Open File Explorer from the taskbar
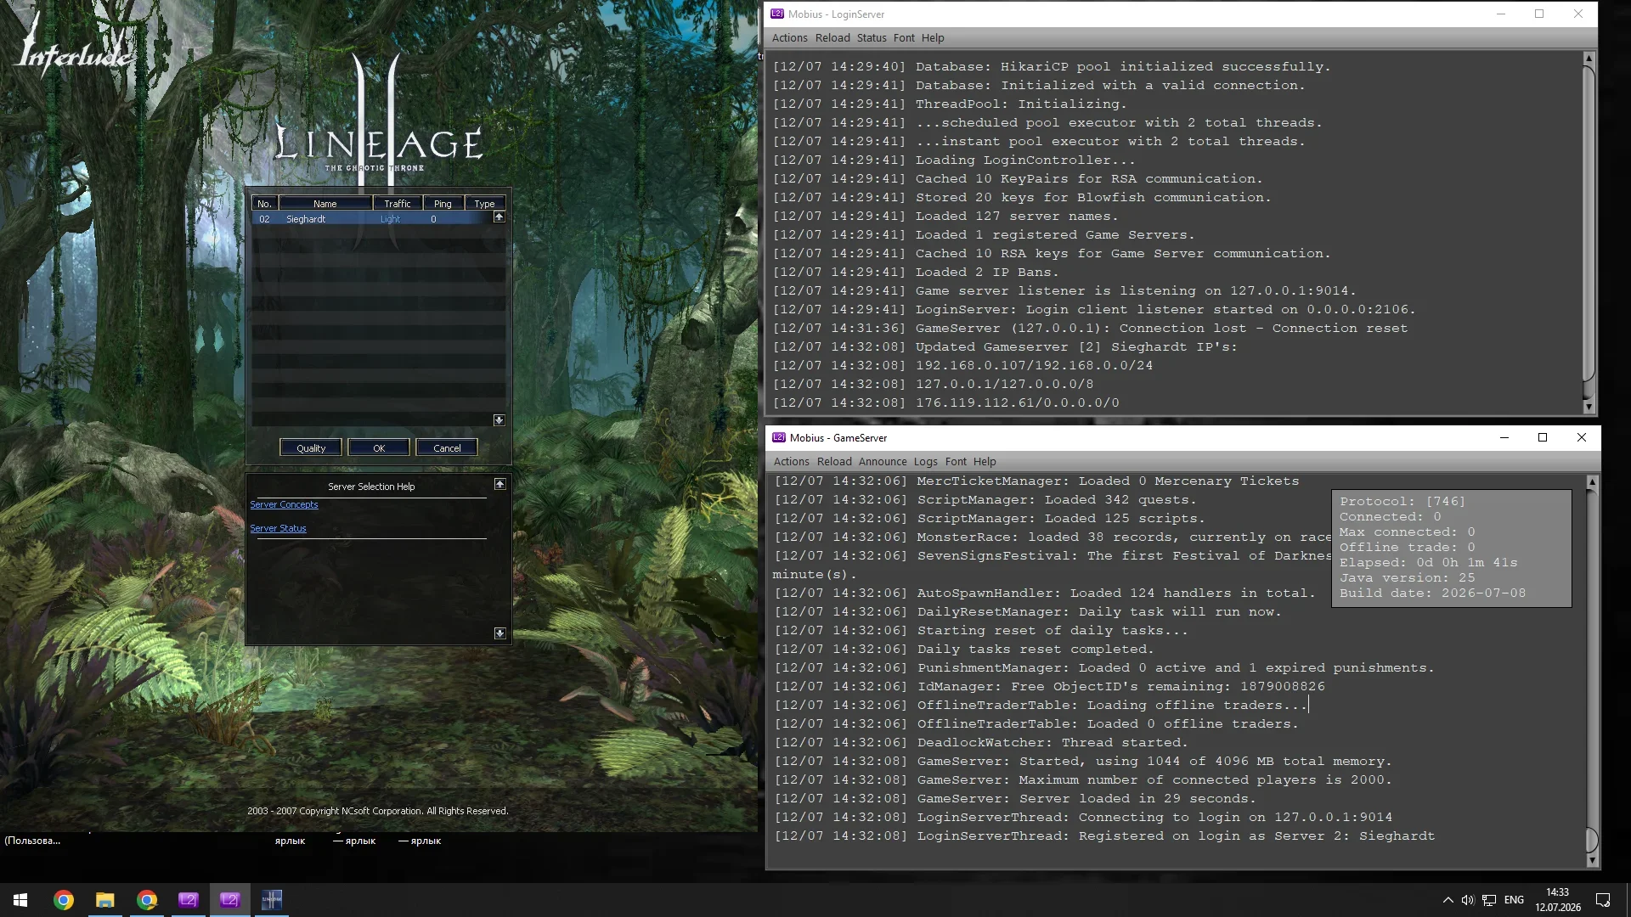 tap(104, 900)
